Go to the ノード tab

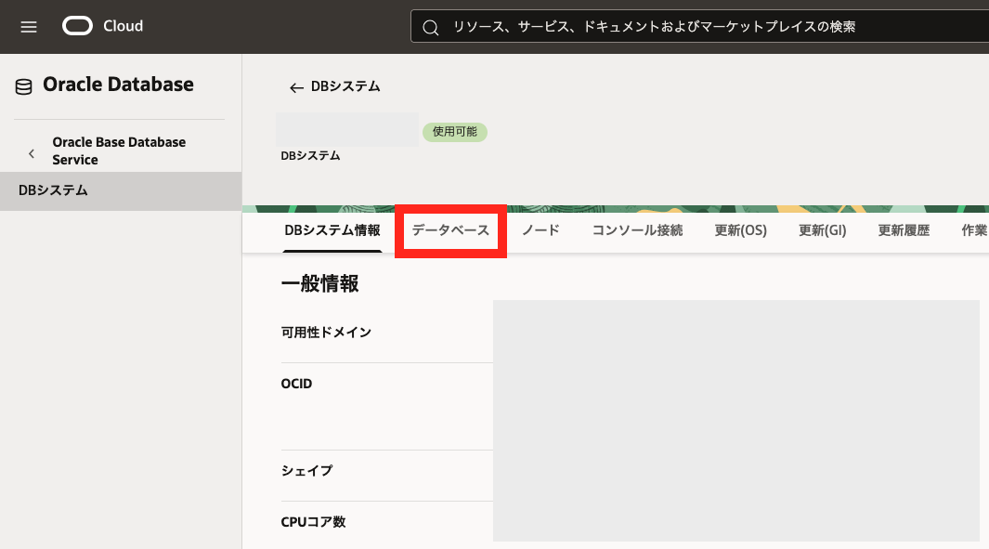(540, 230)
